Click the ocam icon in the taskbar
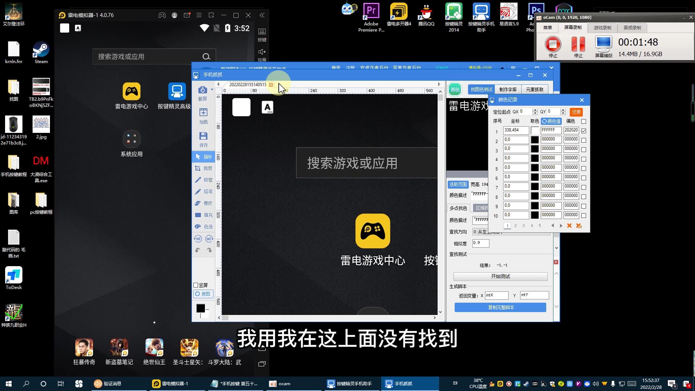Screen dimensions: 695x391 (x=273, y=383)
